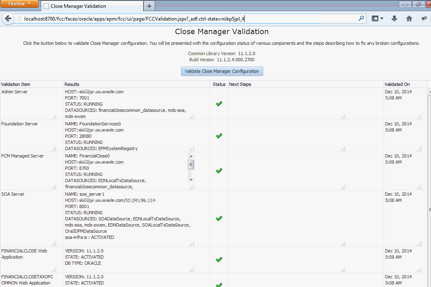Click 'DB TYPE: ORACLE' text

(83, 263)
